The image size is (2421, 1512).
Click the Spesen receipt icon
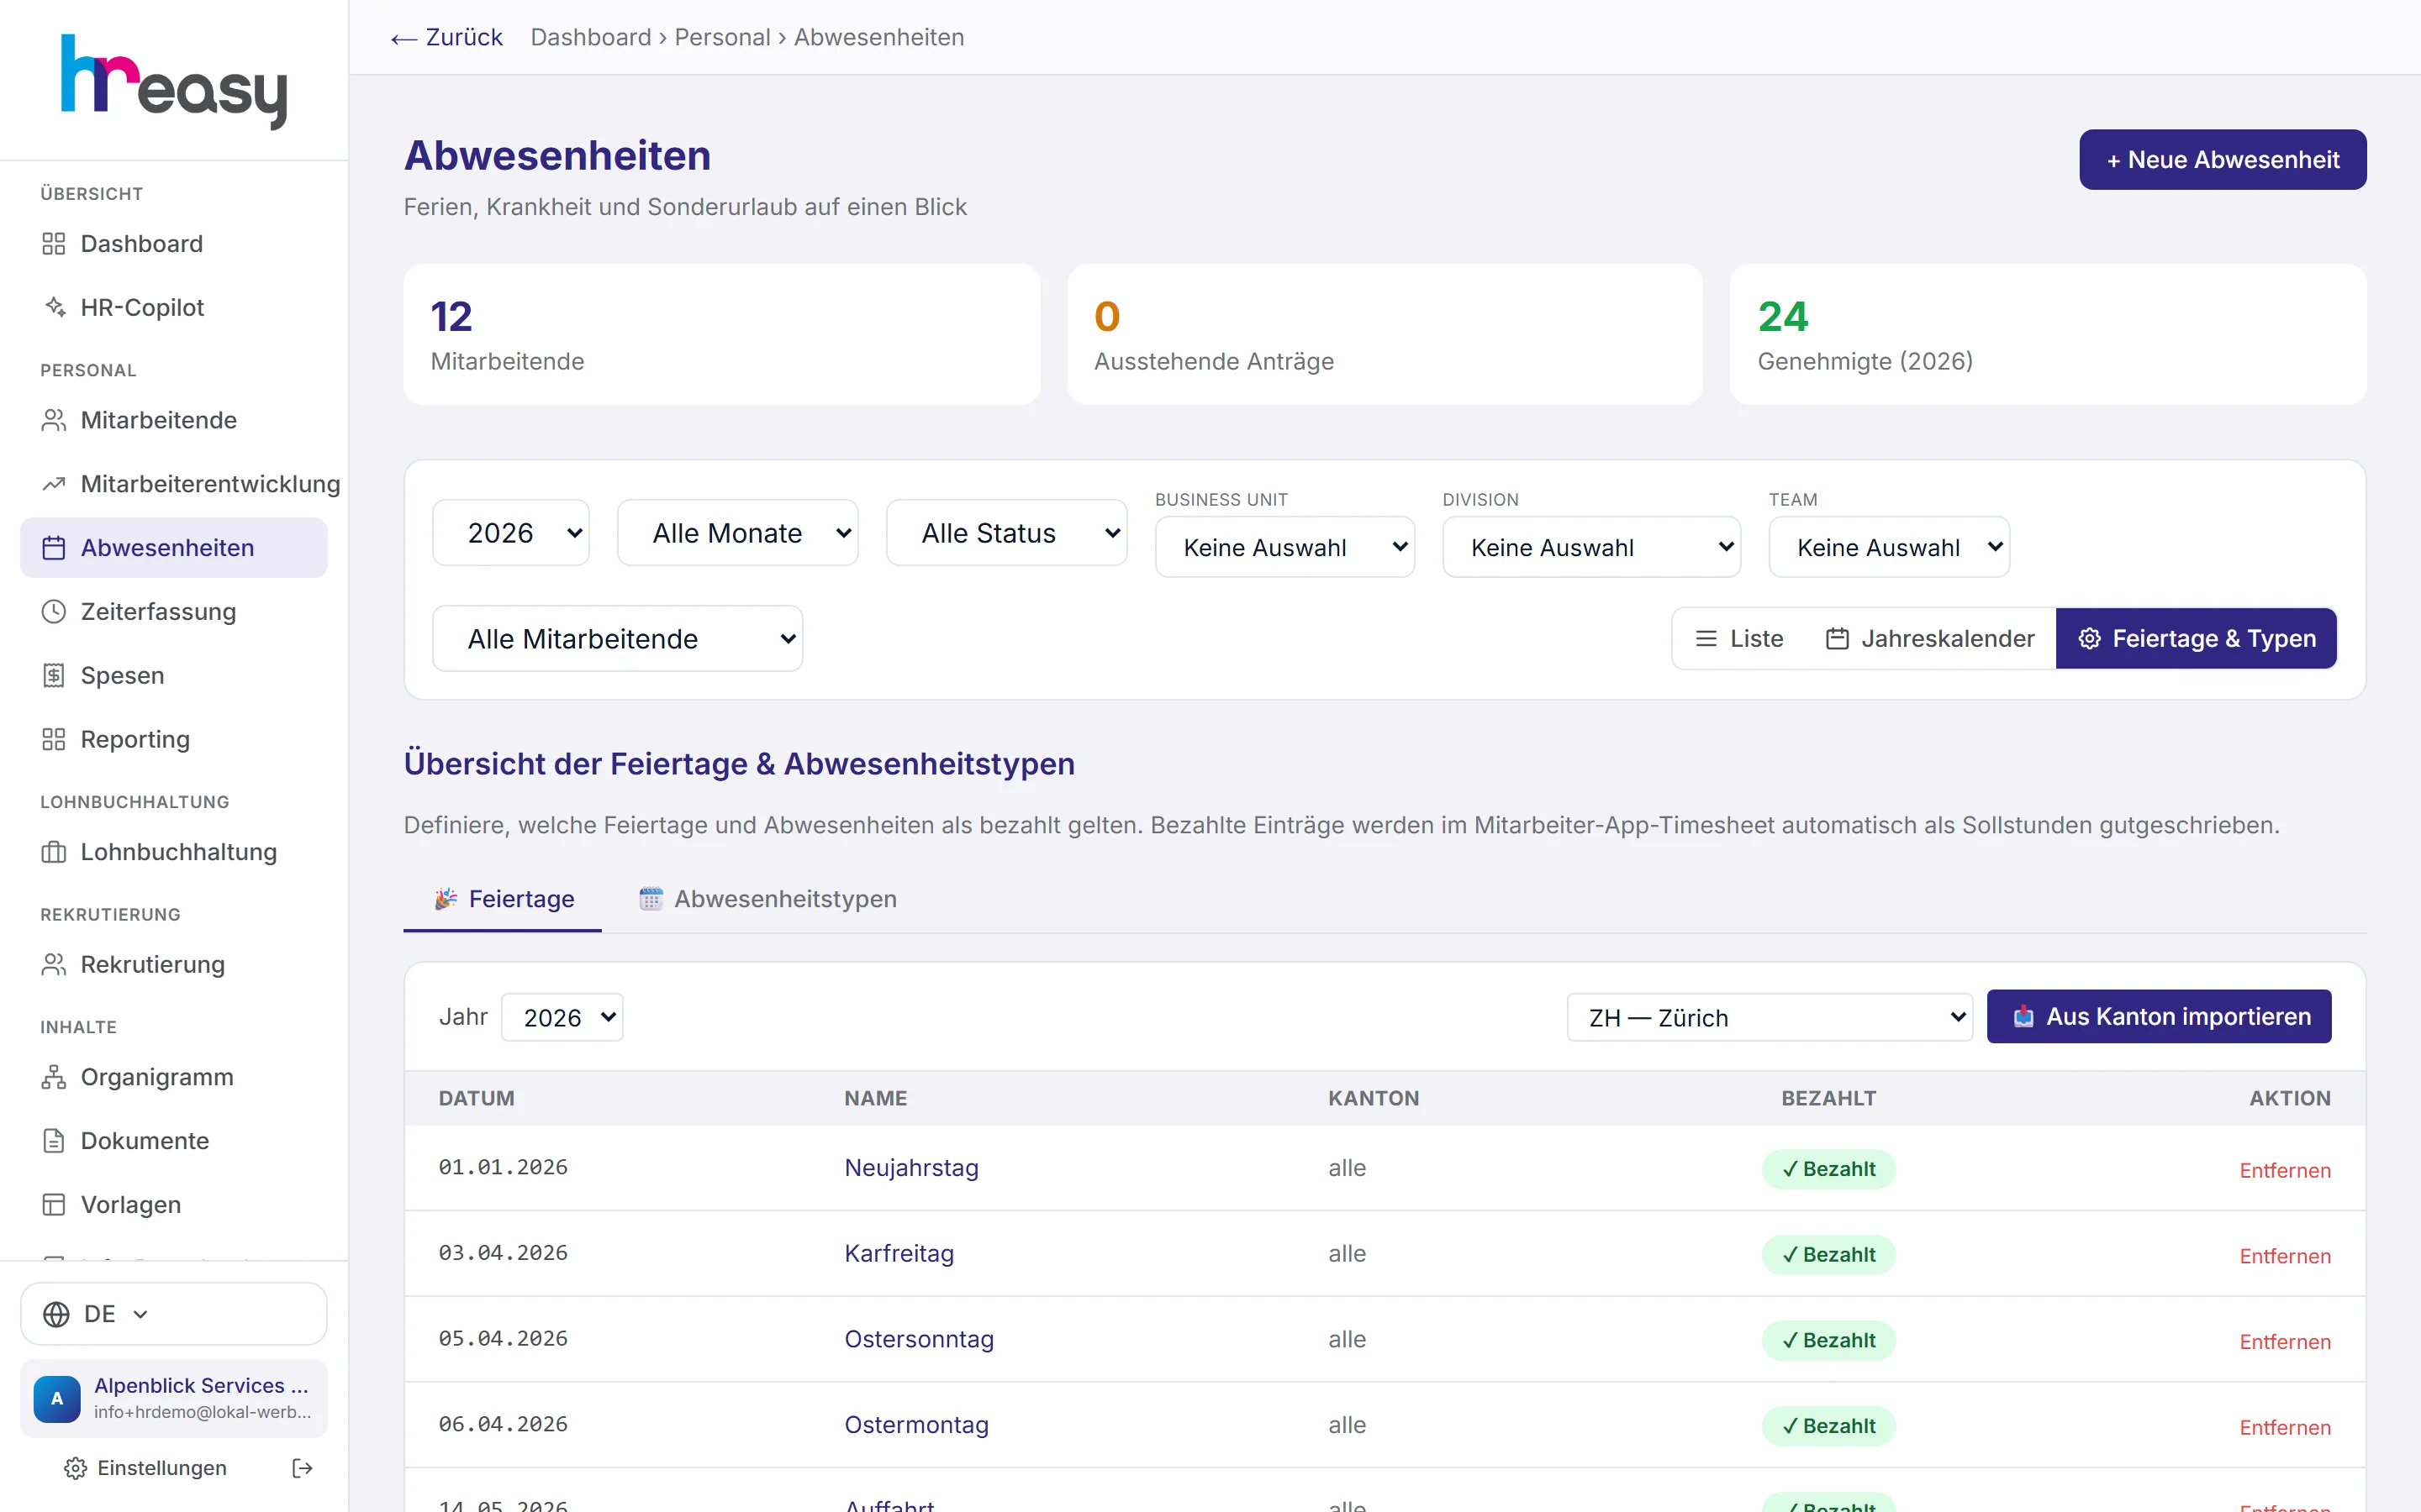pos(54,676)
